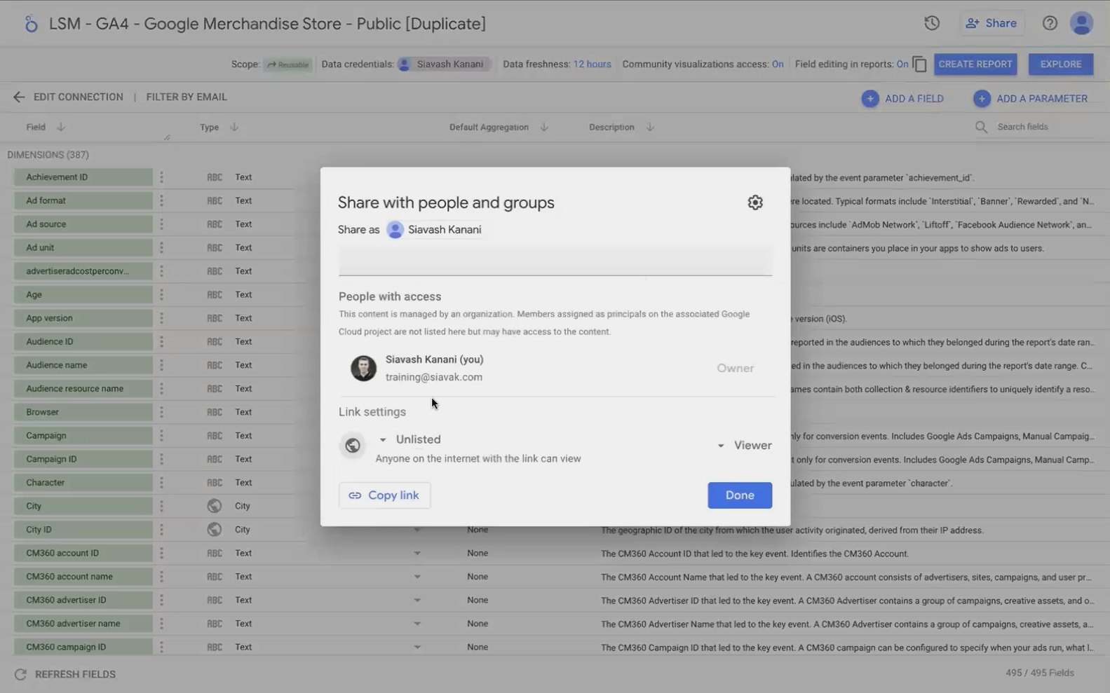Click the Copy link button
This screenshot has width=1110, height=693.
[384, 495]
